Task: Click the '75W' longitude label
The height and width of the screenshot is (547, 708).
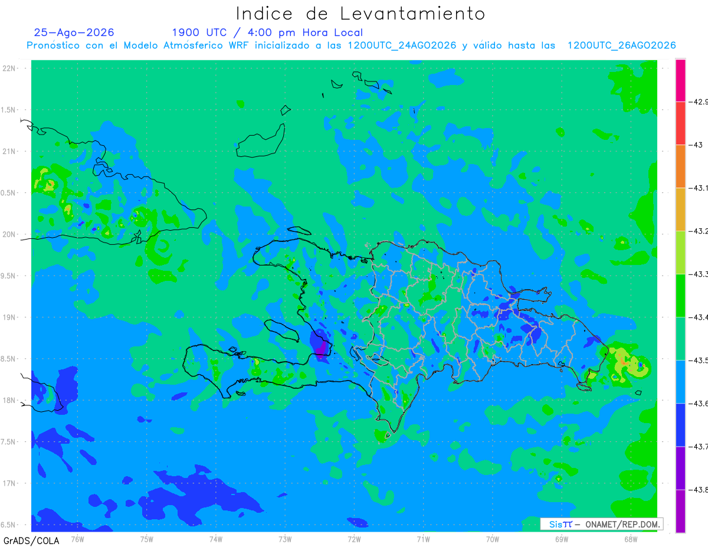Action: click(146, 539)
